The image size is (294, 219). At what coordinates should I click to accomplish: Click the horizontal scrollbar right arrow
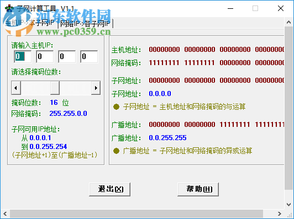point(280,213)
